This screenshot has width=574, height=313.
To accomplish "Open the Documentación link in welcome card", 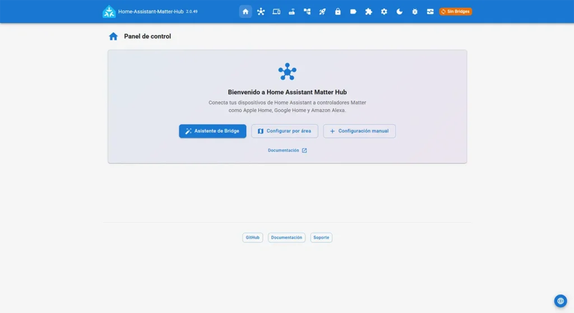I will coord(288,150).
